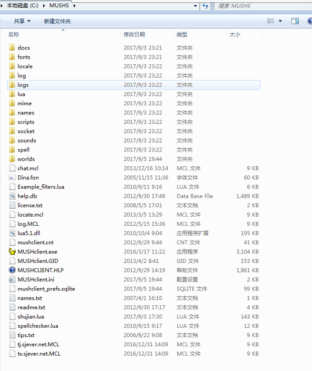Click the shujian.lua file icon
The image size is (312, 371).
12,316
